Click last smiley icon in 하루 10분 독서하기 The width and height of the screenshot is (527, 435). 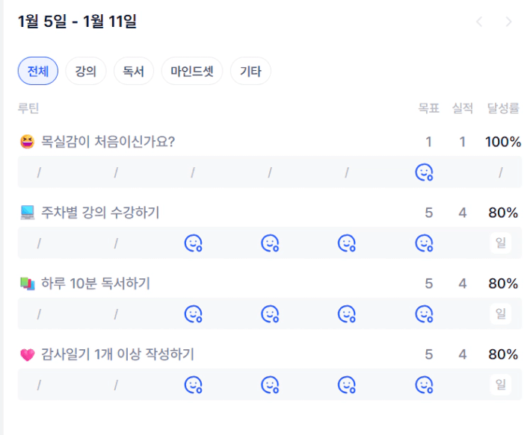pos(424,314)
